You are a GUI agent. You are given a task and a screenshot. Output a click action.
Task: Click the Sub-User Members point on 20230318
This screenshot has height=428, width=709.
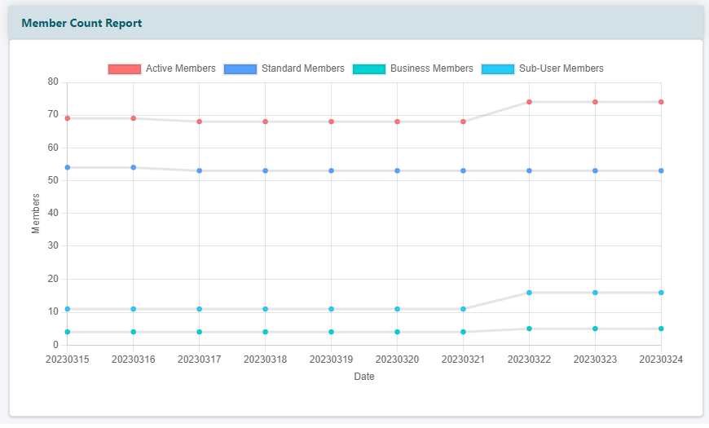266,309
